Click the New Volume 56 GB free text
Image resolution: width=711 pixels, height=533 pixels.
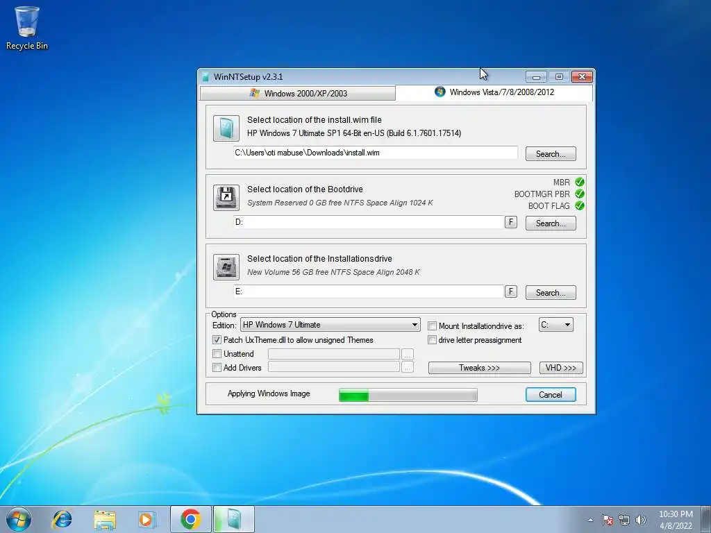[333, 272]
